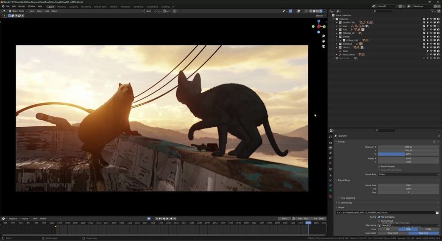Uncheck the File Extensions checkbox

point(379,217)
